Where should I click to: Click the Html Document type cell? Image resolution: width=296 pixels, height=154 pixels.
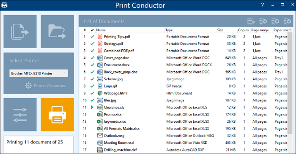pyautogui.click(x=179, y=93)
